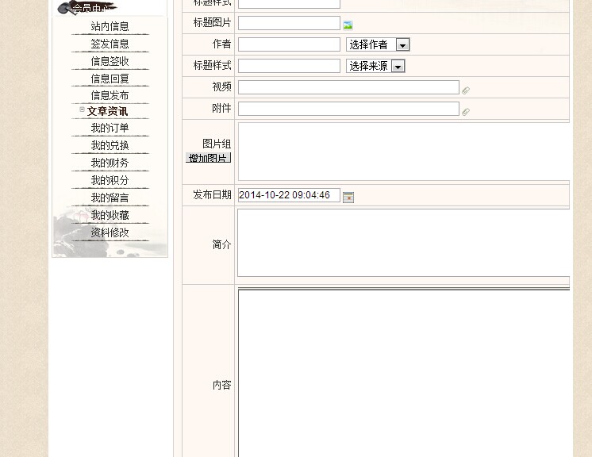The width and height of the screenshot is (592, 457).
Task: Select 信息签收 from the side menu
Action: 110,61
